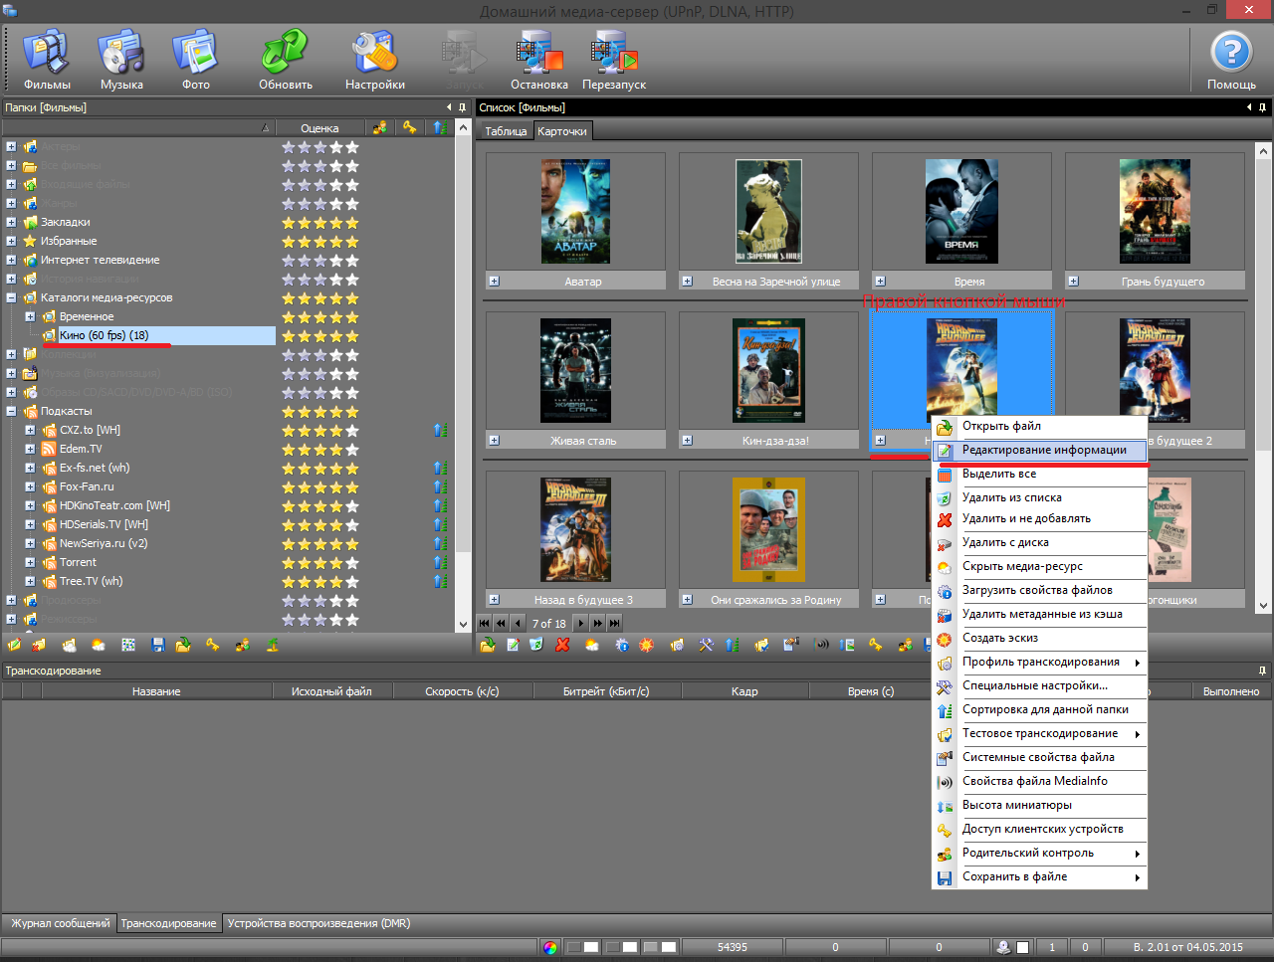Select Удалить с диска in context menu
The height and width of the screenshot is (962, 1274).
(1005, 542)
